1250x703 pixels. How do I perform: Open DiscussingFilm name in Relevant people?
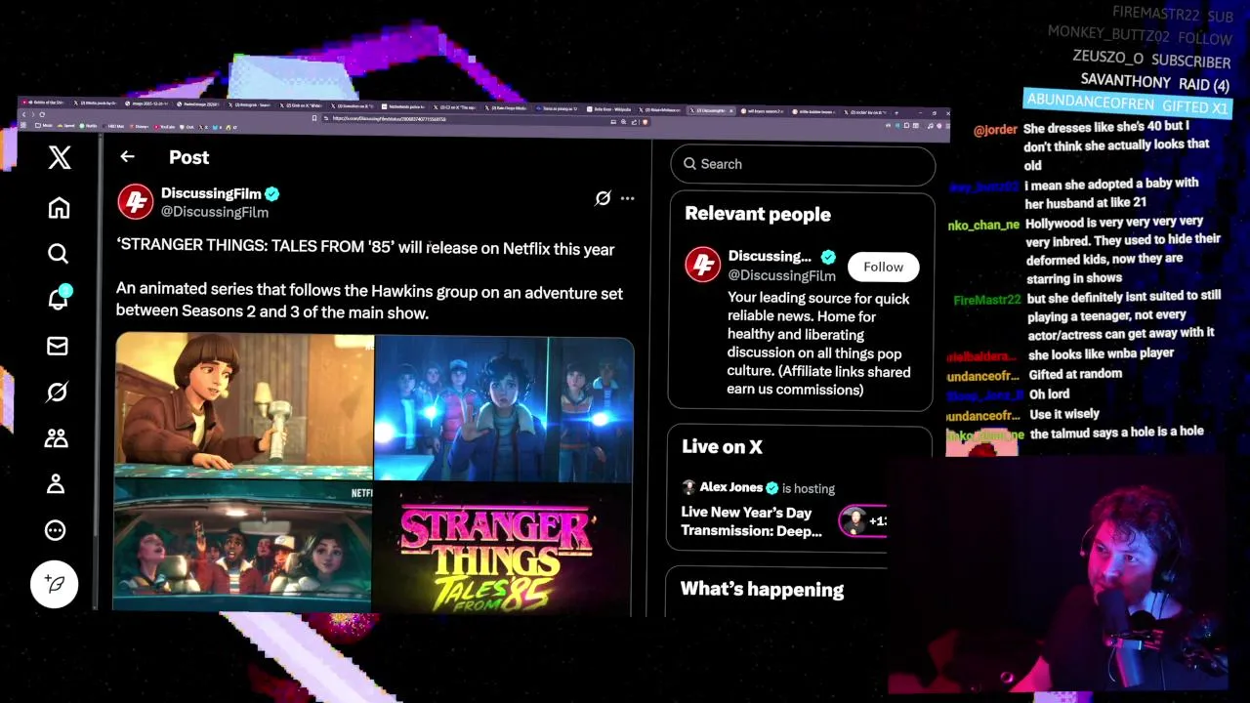[770, 256]
